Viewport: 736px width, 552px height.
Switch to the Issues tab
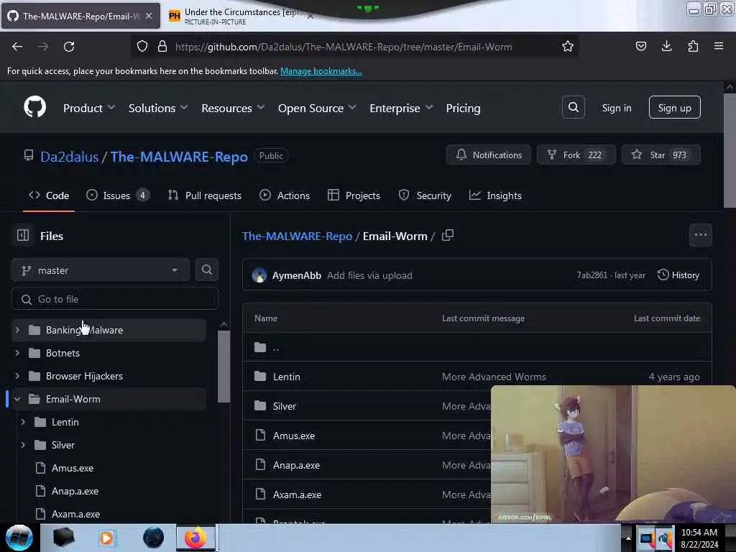pos(117,195)
